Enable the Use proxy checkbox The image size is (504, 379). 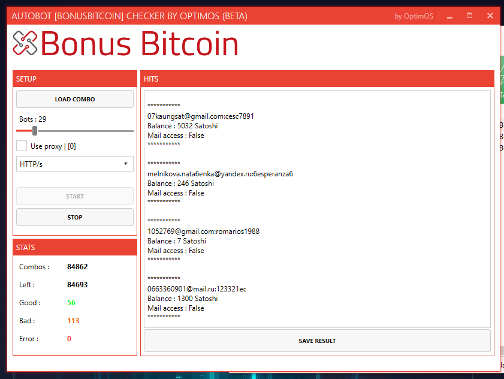click(x=22, y=146)
